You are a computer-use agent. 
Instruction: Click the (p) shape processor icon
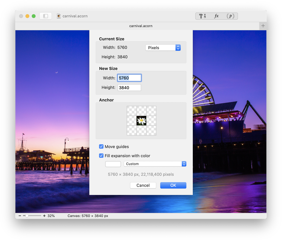click(230, 16)
